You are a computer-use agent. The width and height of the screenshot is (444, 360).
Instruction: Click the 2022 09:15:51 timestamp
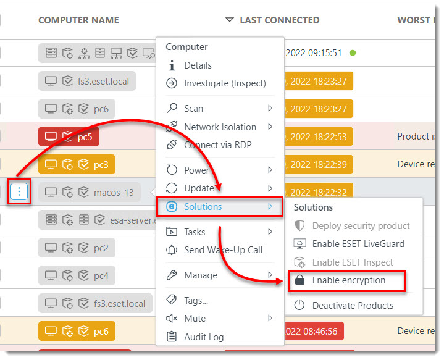314,53
